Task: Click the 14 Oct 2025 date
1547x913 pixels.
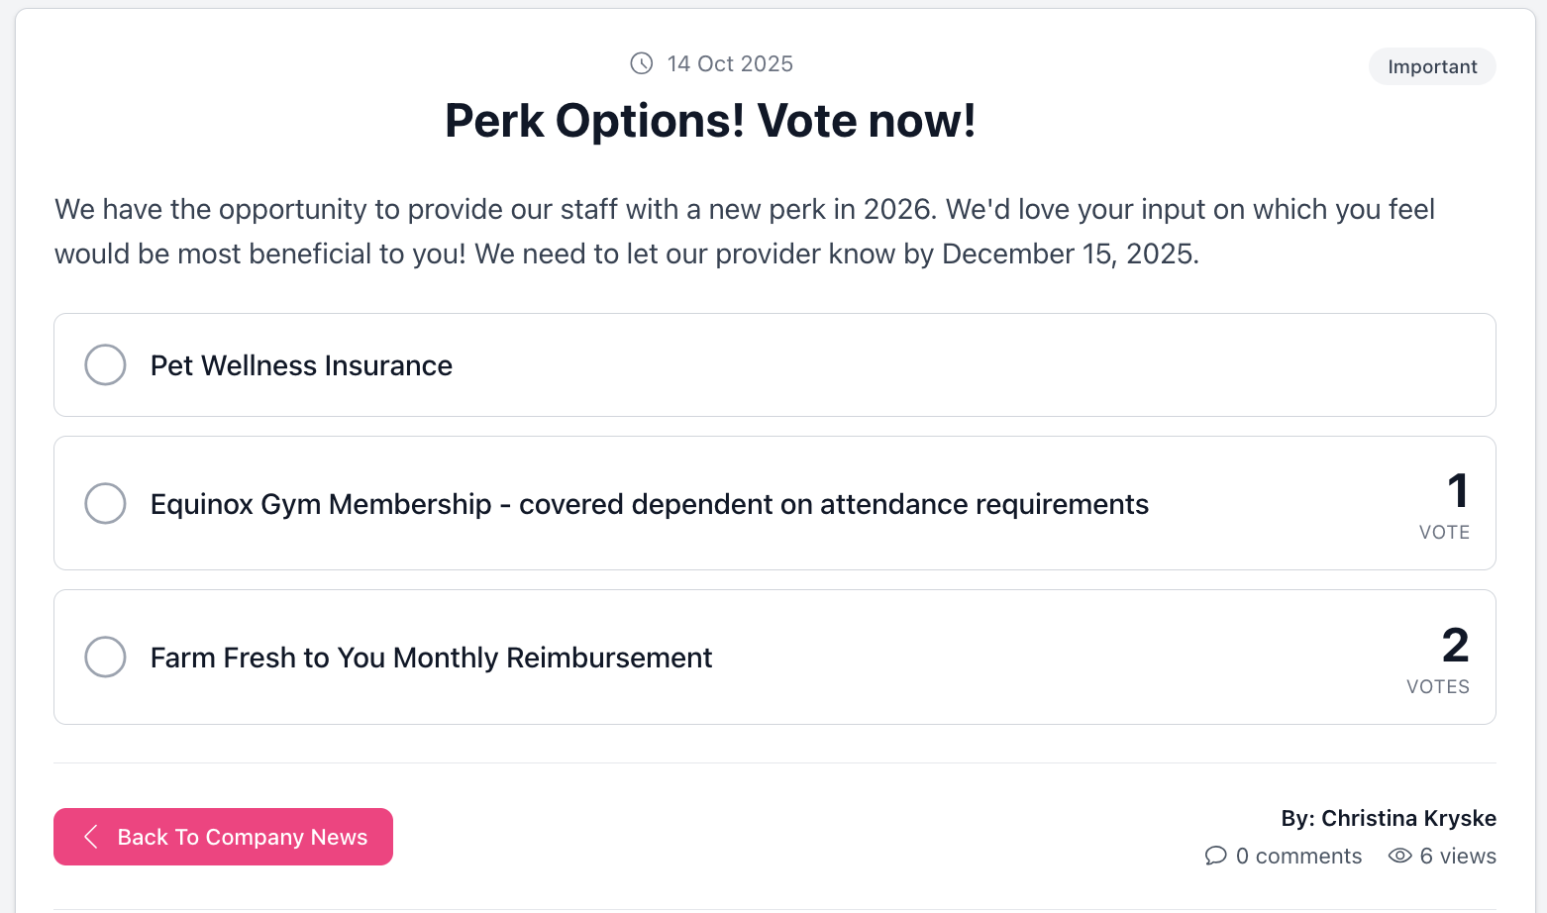Action: 730,63
